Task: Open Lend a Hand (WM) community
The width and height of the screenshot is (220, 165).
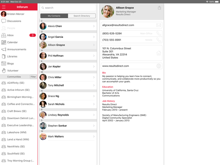Action: tap(19, 139)
